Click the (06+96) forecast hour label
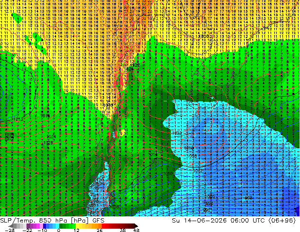Screen dimensions: 300x232 [282, 221]
